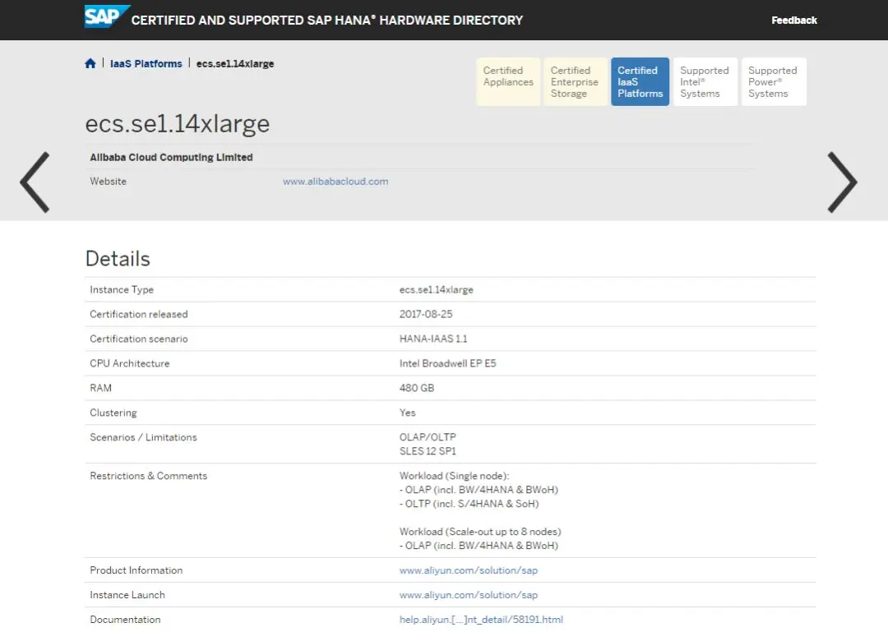Click certification date 2017-08-25
The height and width of the screenshot is (632, 888).
coord(426,314)
